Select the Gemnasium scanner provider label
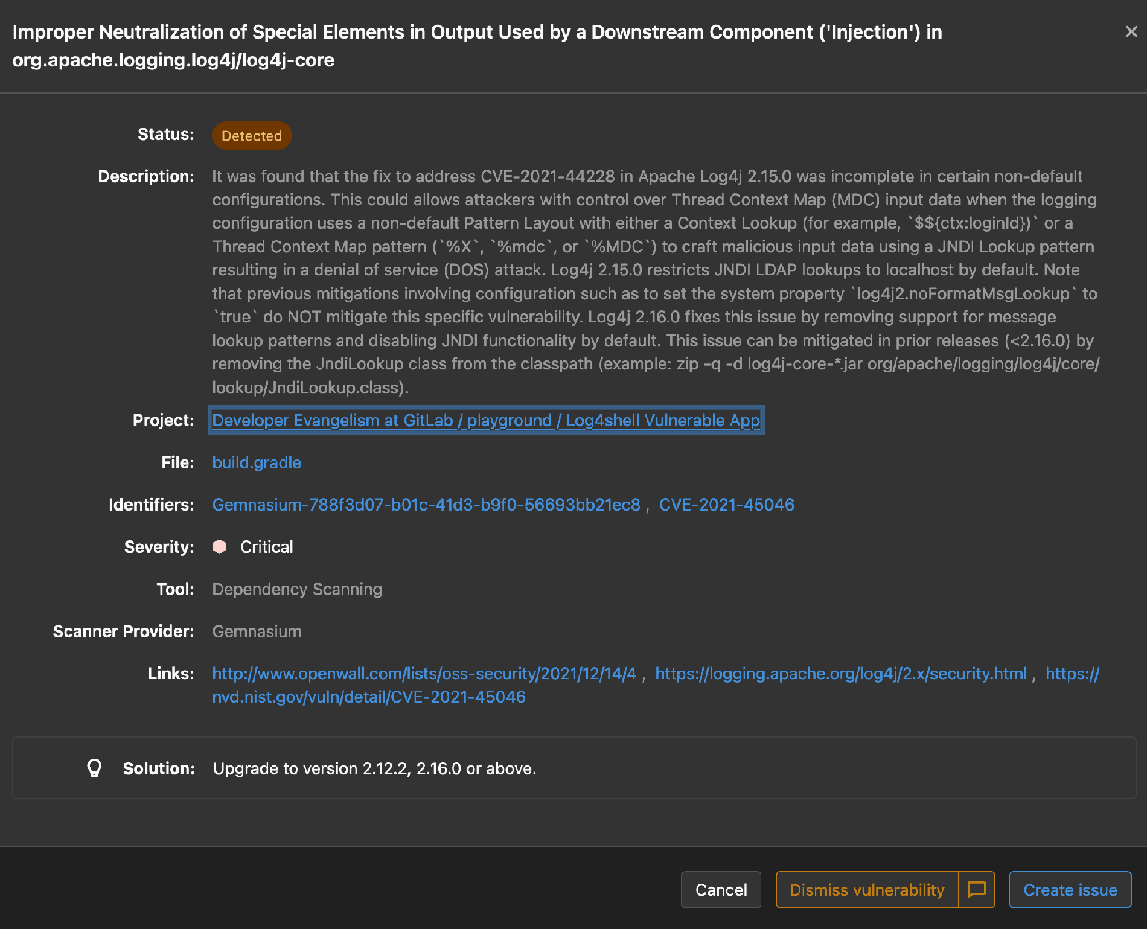This screenshot has height=929, width=1147. click(256, 631)
